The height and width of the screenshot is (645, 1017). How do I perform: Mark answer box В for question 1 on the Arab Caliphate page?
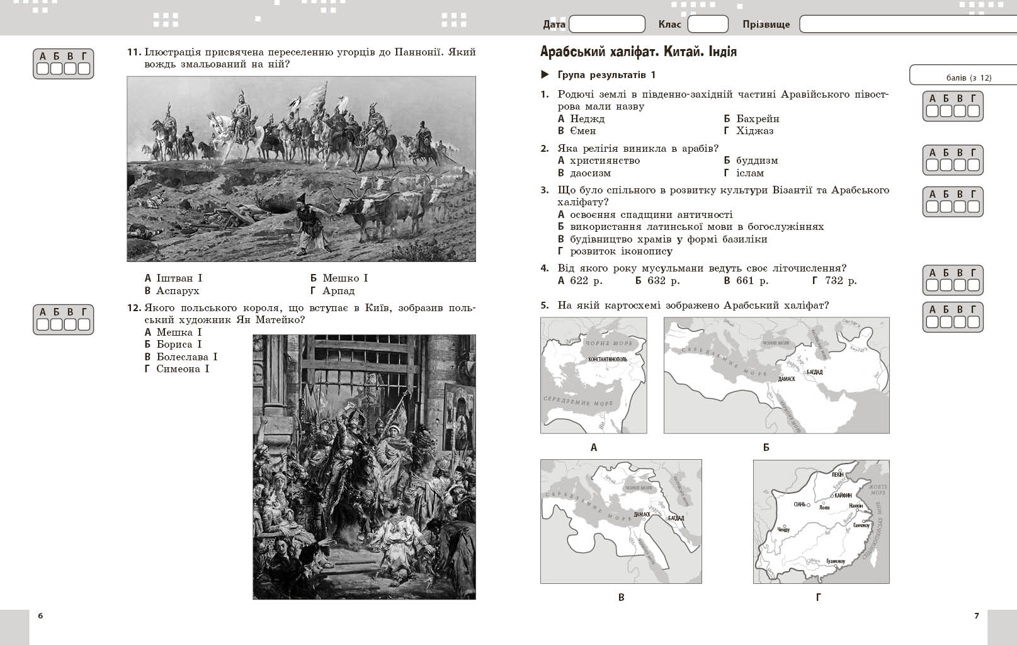[960, 111]
